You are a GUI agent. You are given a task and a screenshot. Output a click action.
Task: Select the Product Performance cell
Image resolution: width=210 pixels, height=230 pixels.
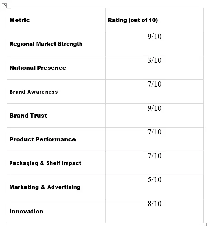point(56,139)
